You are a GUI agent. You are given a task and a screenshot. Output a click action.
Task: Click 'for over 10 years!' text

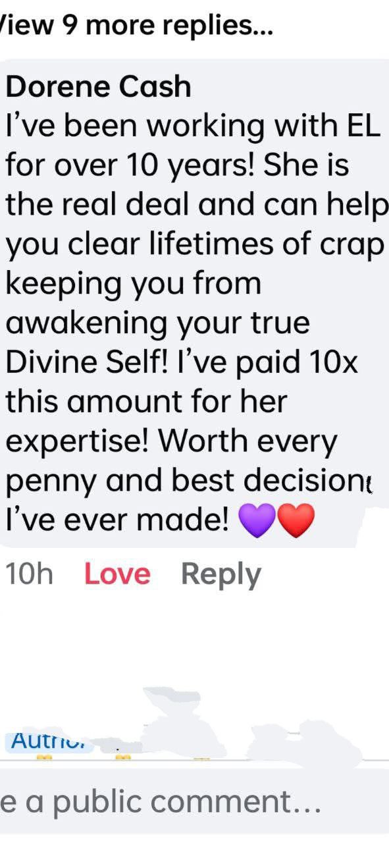[x=131, y=165]
